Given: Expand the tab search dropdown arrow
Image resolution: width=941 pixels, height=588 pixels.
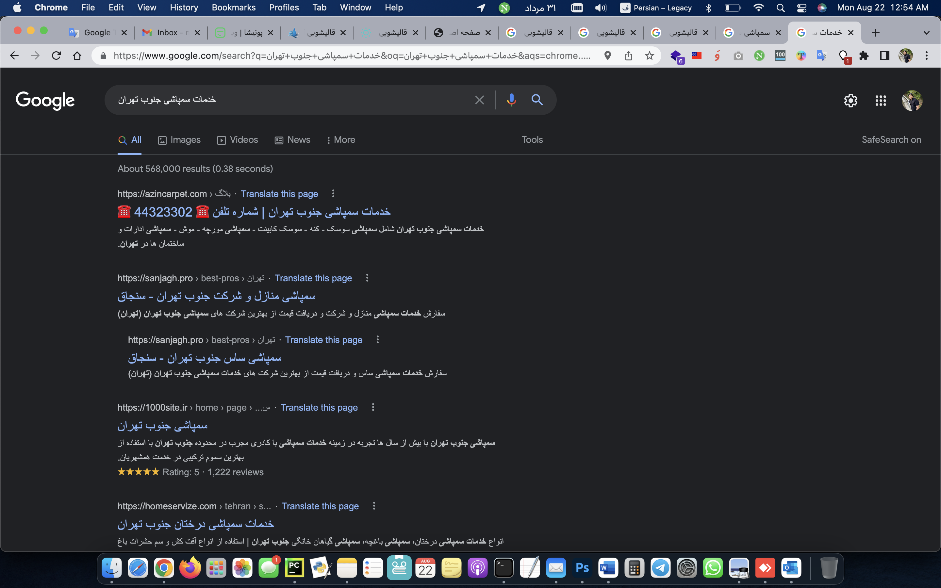Looking at the screenshot, I should click(926, 33).
